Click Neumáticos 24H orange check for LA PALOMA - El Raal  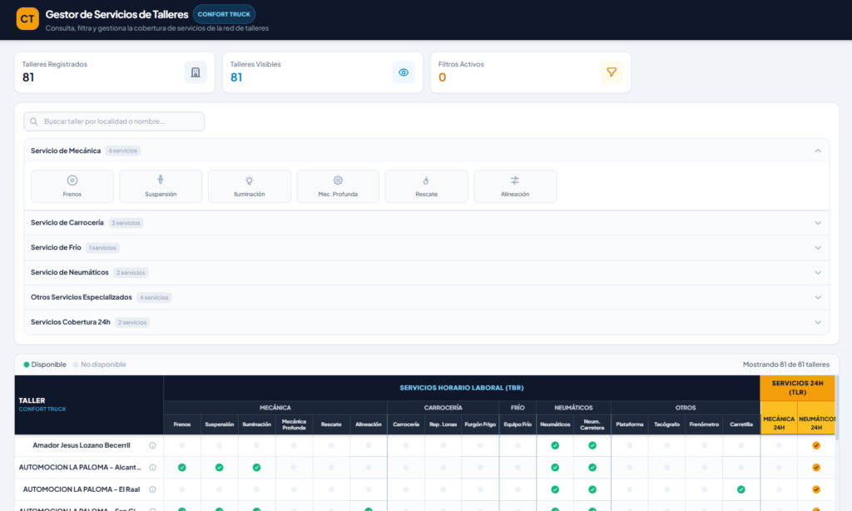tap(816, 489)
